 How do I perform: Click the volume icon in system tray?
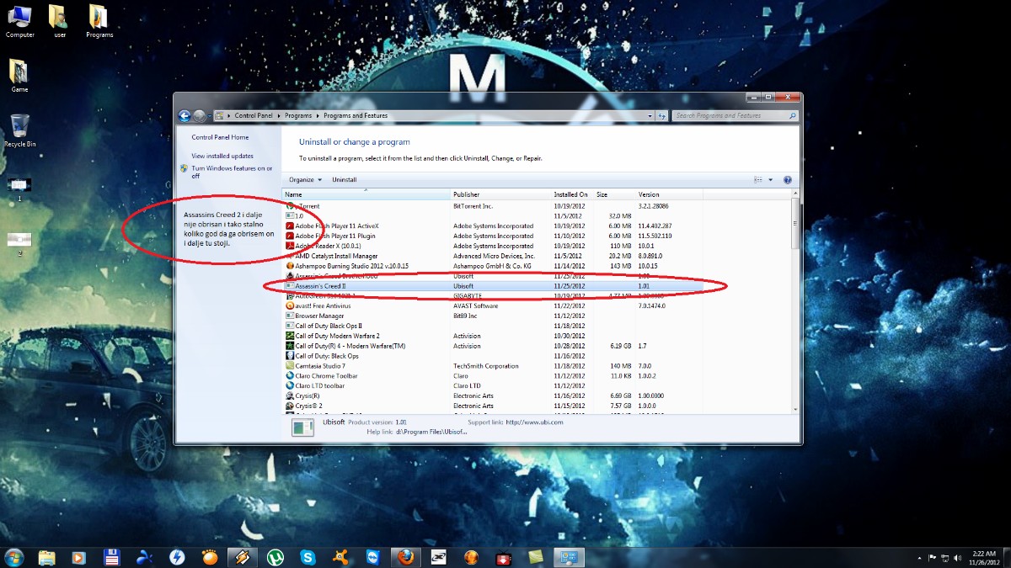[x=957, y=557]
